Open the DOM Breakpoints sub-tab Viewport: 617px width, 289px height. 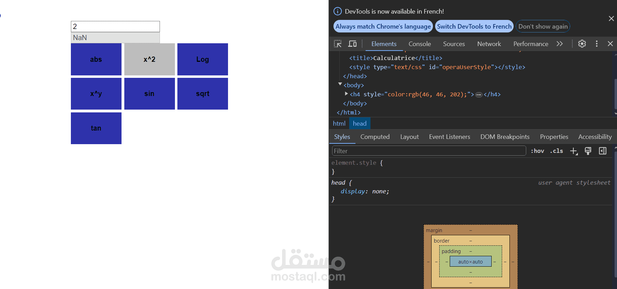(x=505, y=137)
